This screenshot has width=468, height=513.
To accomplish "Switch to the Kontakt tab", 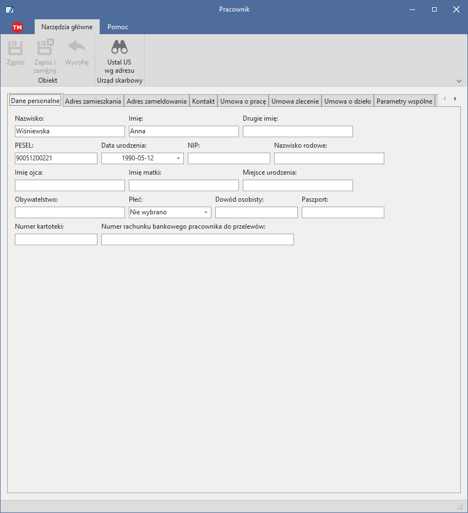I will [203, 101].
